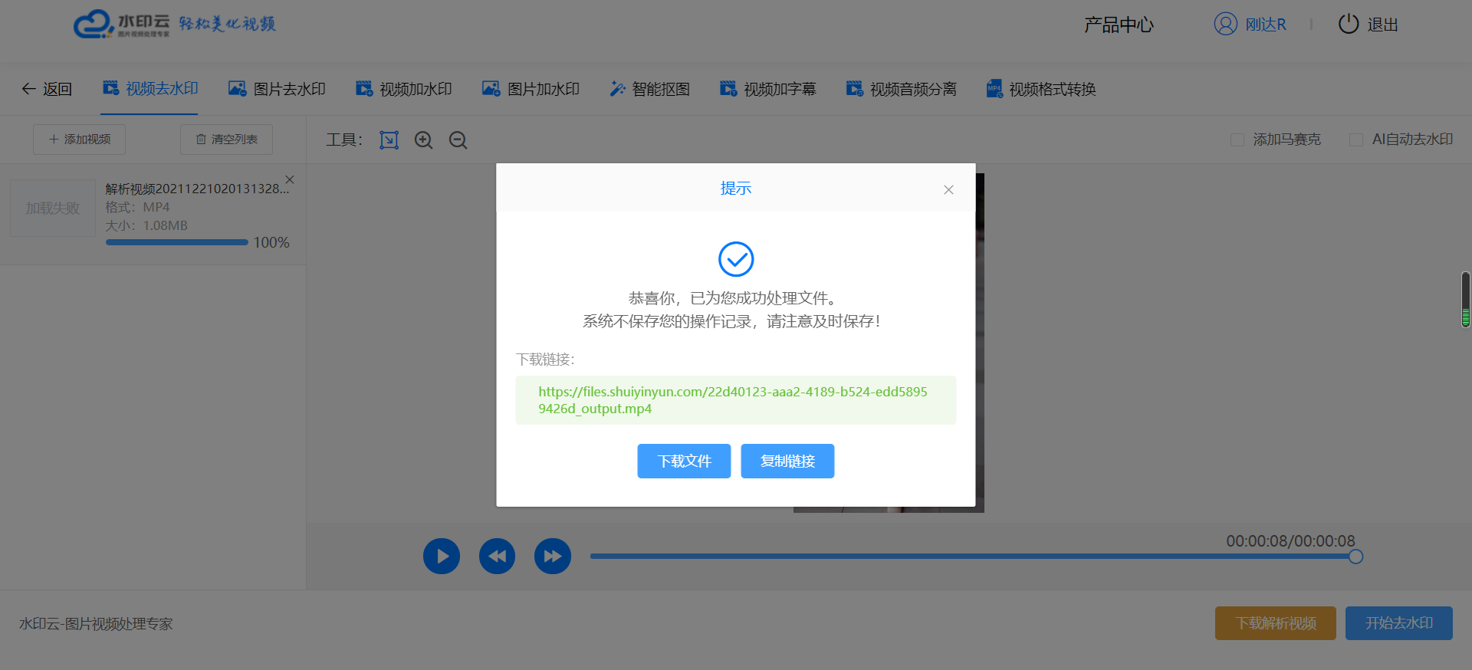This screenshot has height=670, width=1472.
Task: Close the 提示 dialog
Action: click(x=948, y=189)
